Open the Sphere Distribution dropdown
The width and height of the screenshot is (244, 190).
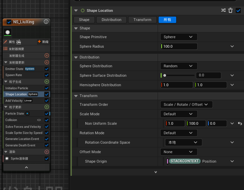click(179, 66)
